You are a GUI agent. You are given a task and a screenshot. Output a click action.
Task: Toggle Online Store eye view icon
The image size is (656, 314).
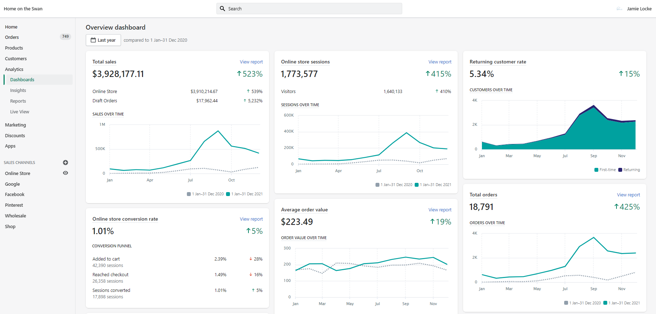click(65, 173)
